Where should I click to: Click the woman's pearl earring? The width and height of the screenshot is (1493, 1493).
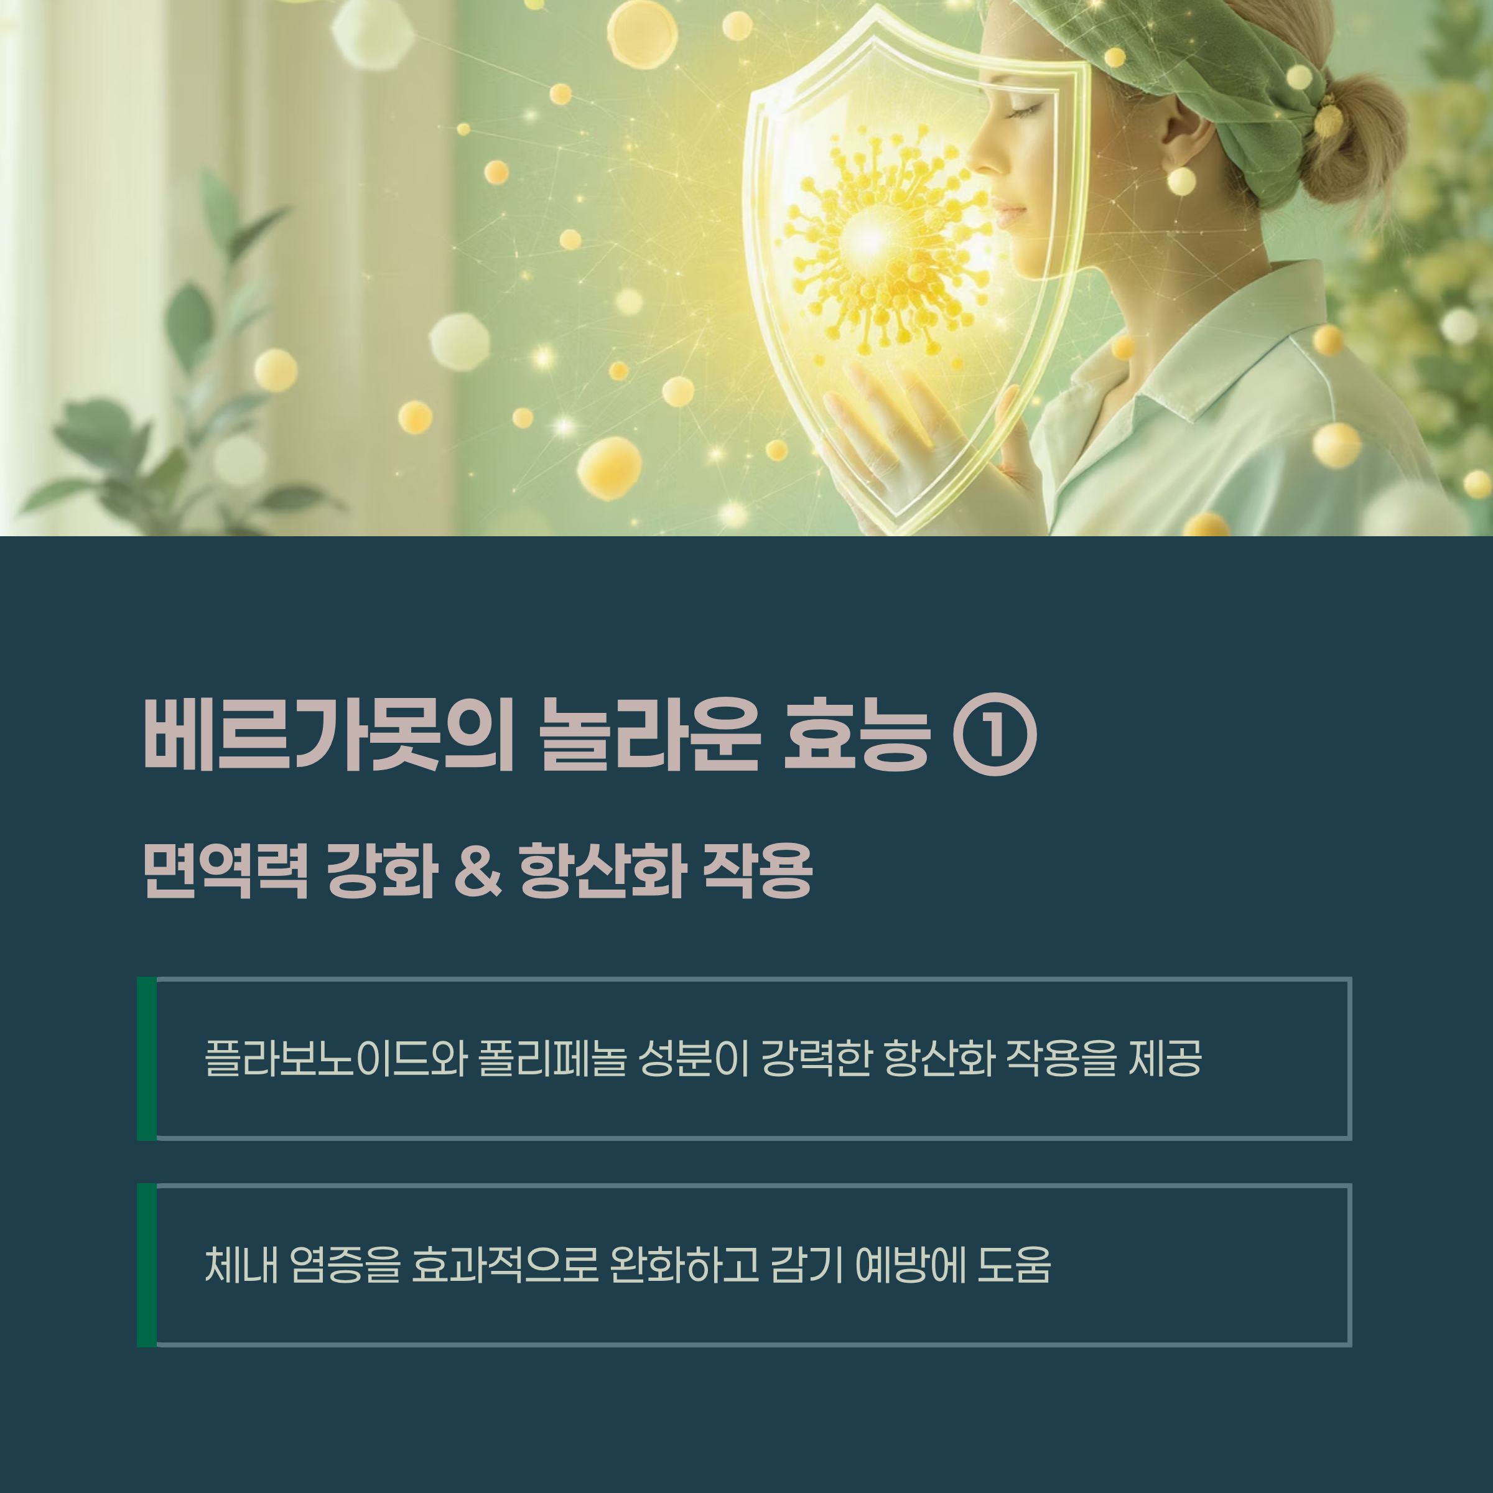(x=1181, y=181)
